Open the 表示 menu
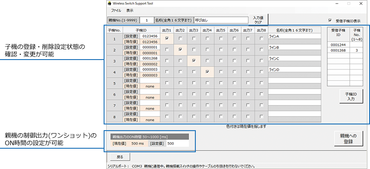This screenshot has height=169, width=370. point(130,11)
